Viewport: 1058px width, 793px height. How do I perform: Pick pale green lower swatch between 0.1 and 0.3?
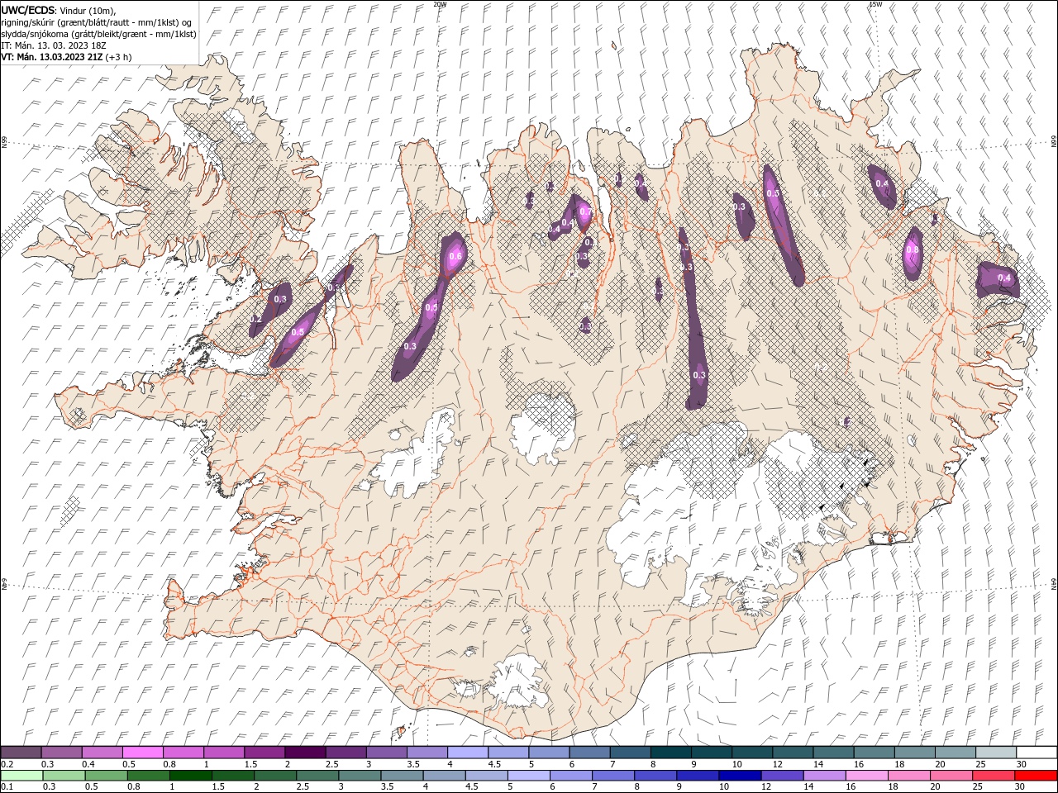[22, 776]
